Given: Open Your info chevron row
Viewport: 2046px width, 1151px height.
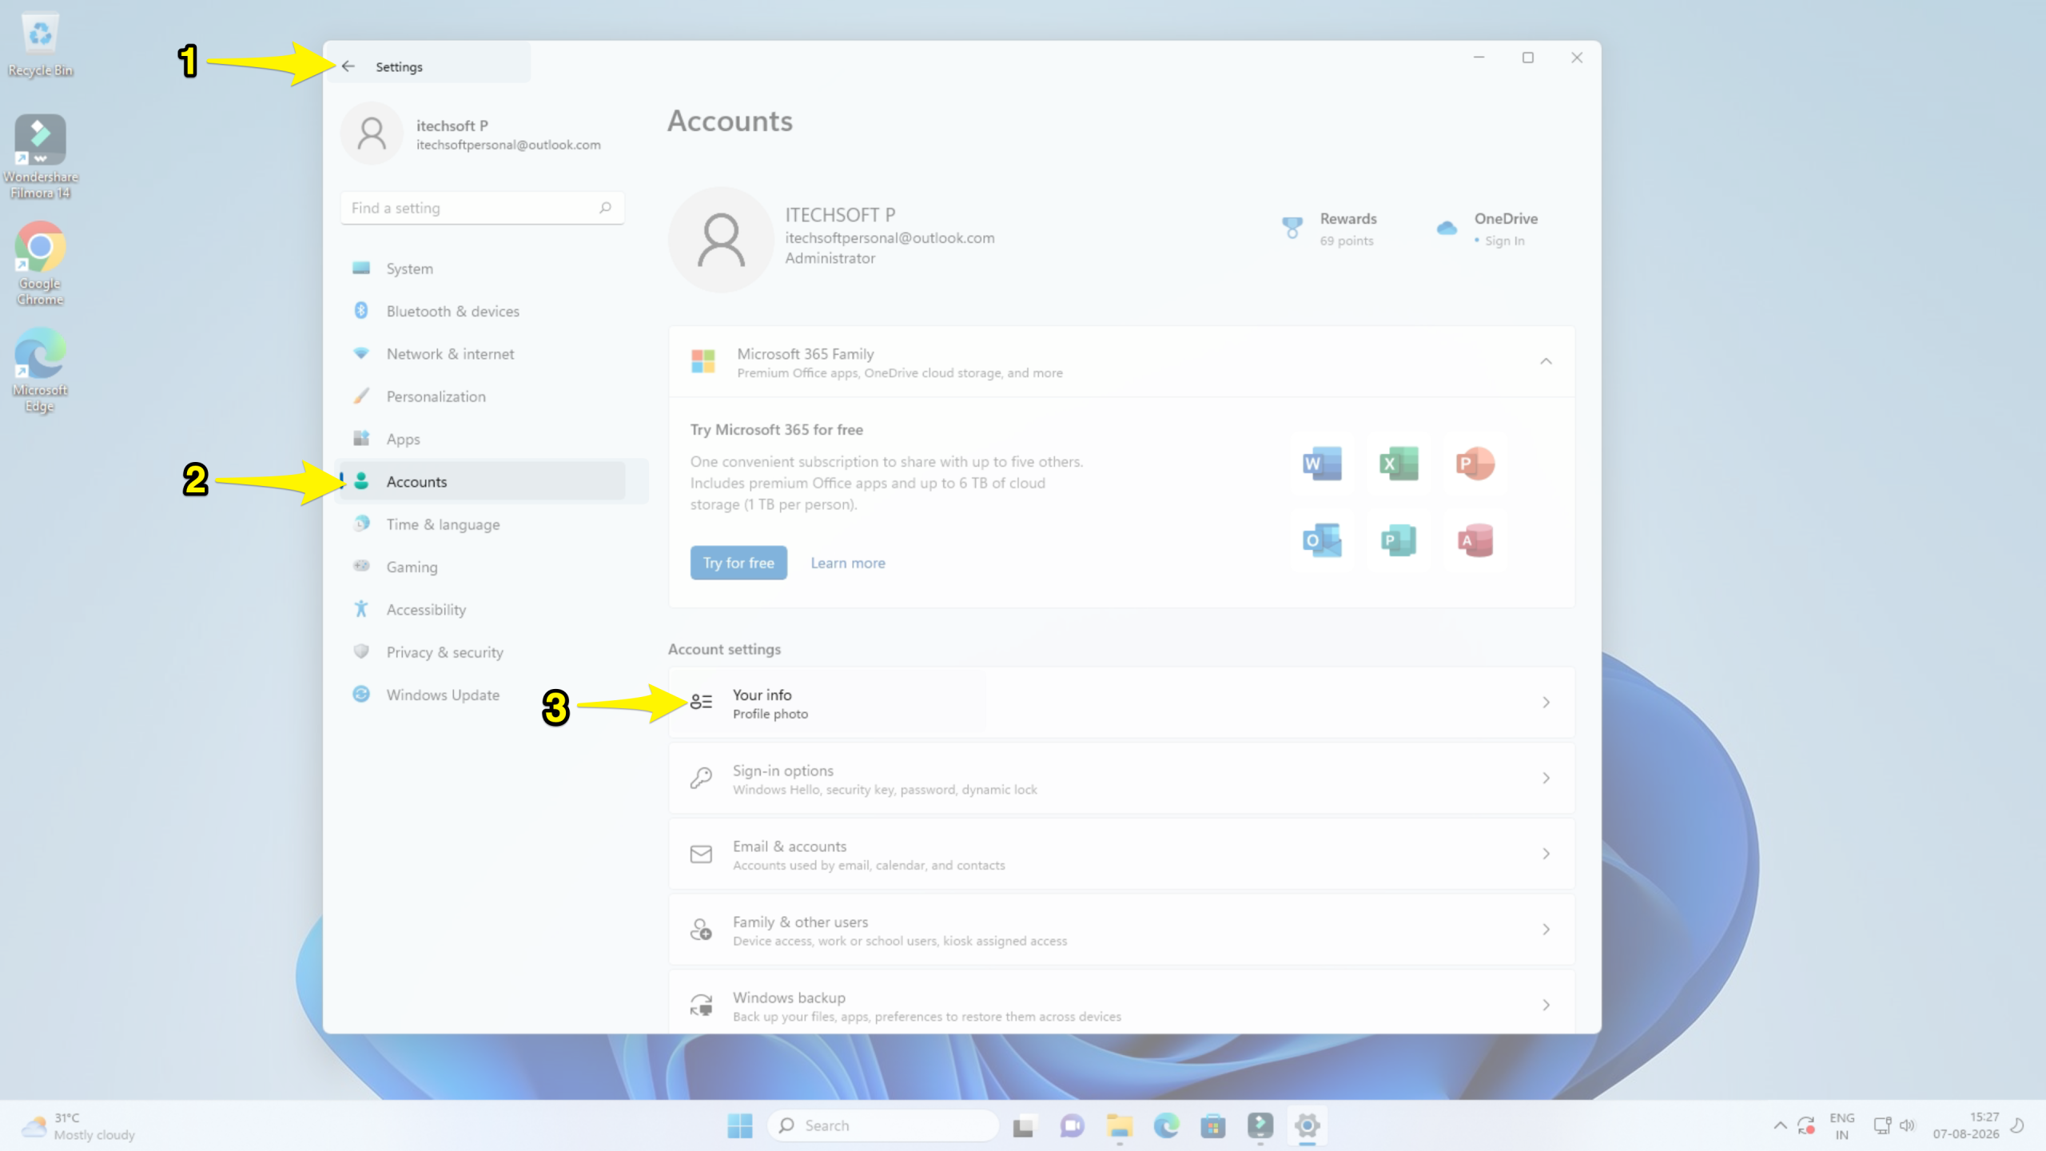Looking at the screenshot, I should [x=1121, y=703].
